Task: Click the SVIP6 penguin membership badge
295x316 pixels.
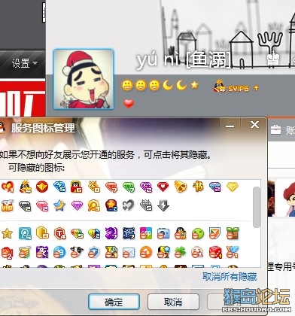Action: [231, 87]
